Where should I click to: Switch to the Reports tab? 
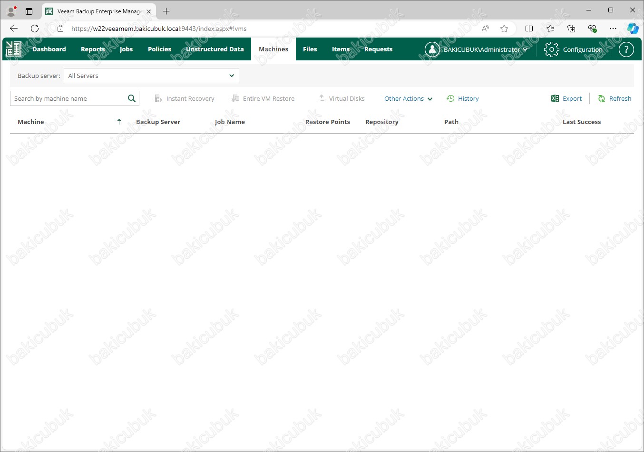point(93,49)
